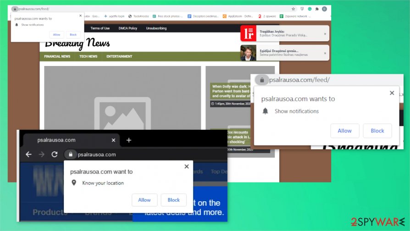Click the large placeholder article image

(x=122, y=98)
